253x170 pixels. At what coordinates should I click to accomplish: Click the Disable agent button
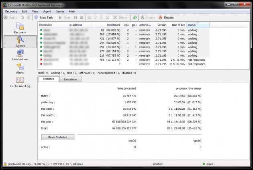pyautogui.click(x=166, y=18)
